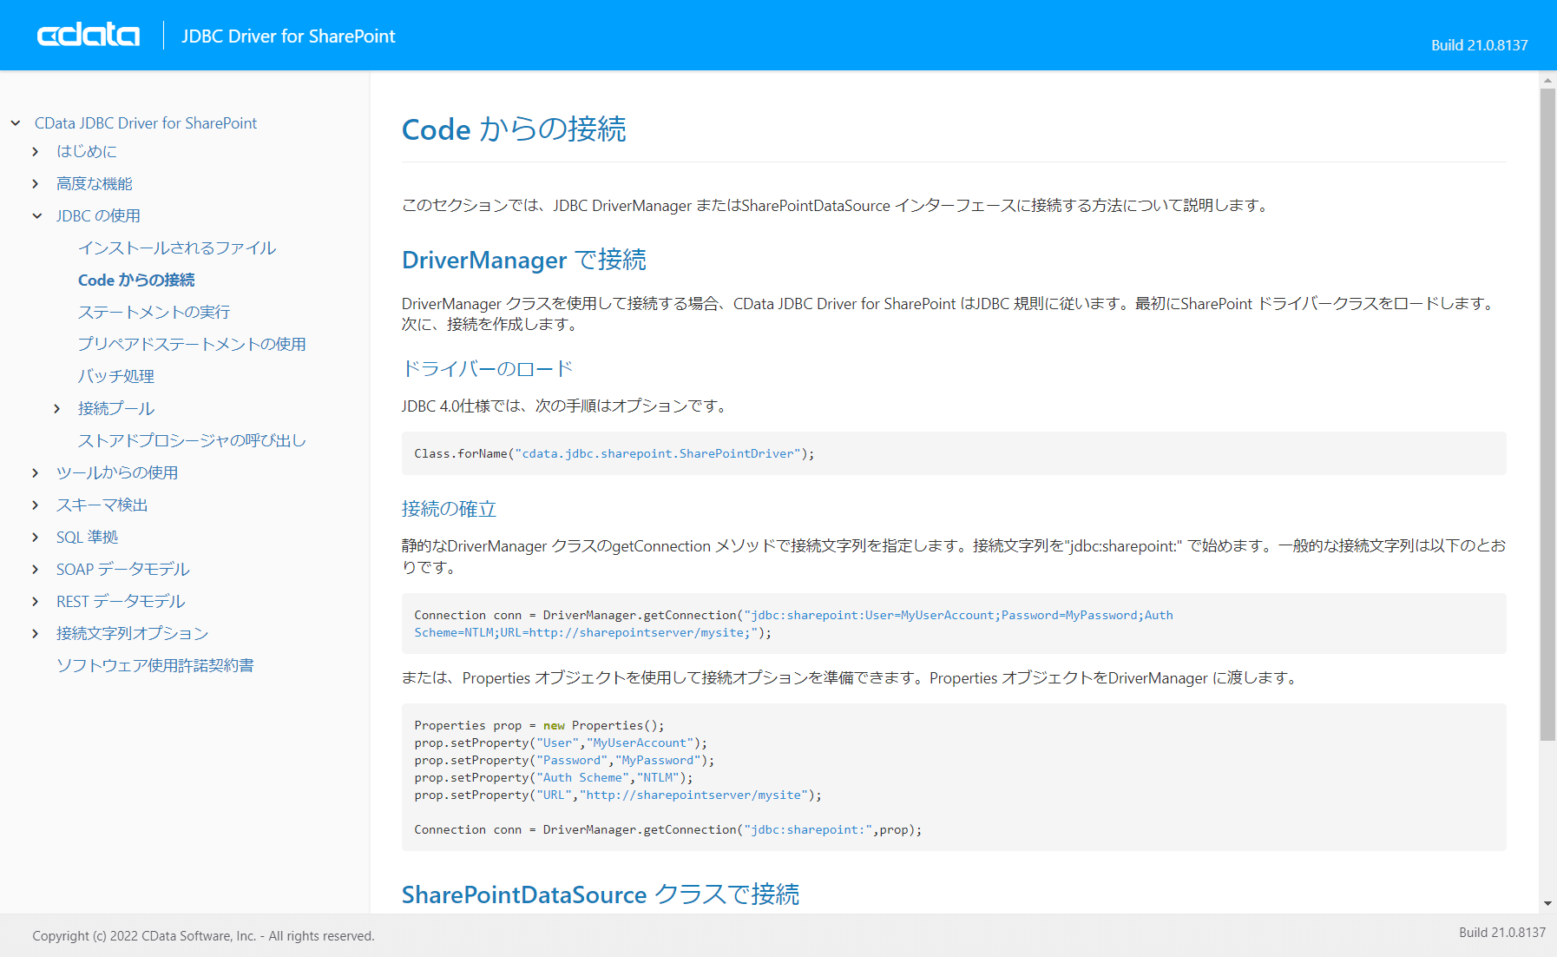Click the 接続の確立 heading link

click(x=448, y=509)
